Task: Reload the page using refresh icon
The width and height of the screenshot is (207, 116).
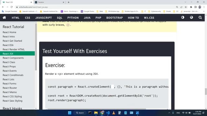Action: pos(12,7)
